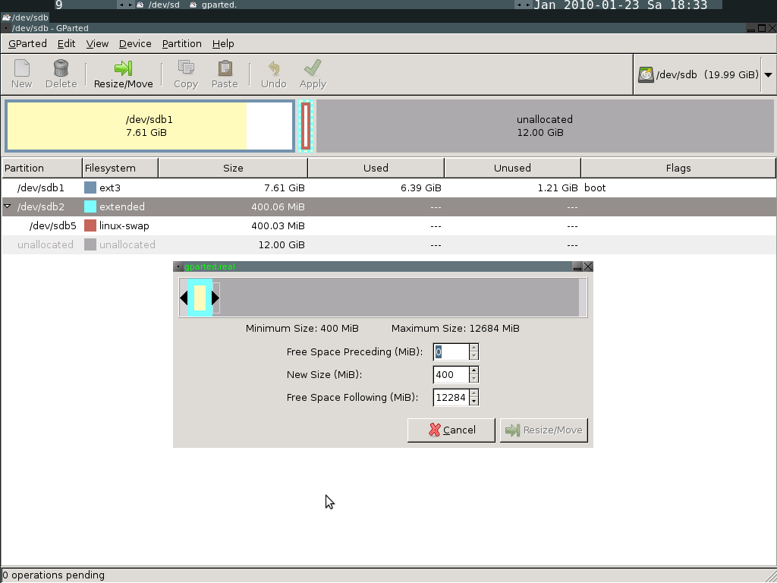The width and height of the screenshot is (777, 583).
Task: Click the Delete partition icon
Action: tap(61, 74)
